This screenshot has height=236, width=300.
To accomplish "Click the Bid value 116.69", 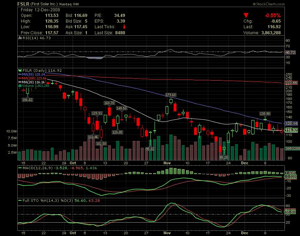I will pyautogui.click(x=81, y=15).
